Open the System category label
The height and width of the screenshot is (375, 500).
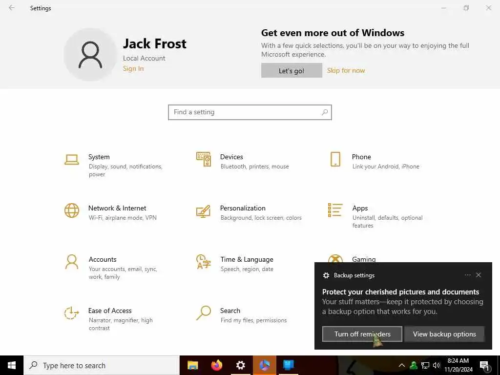[99, 157]
